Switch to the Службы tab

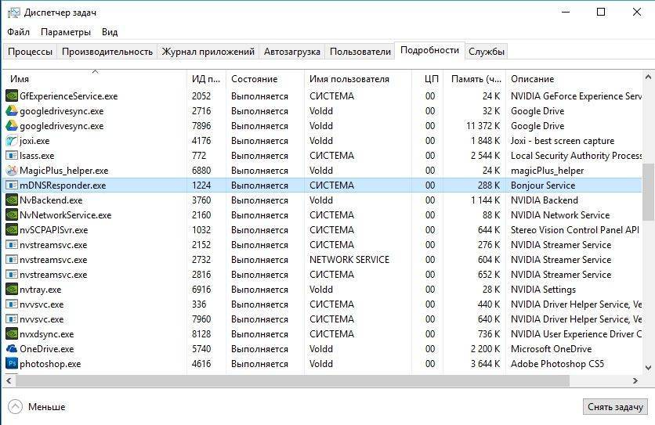487,52
